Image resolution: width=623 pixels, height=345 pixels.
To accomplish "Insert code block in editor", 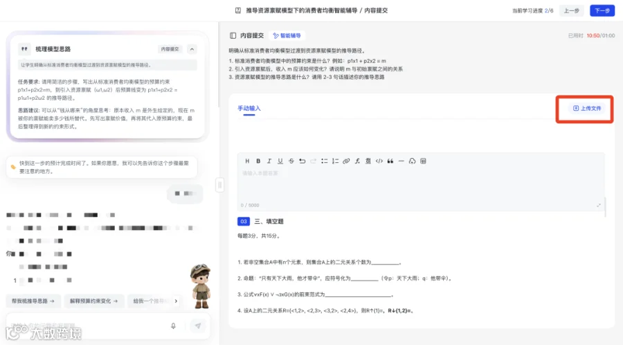I will click(379, 161).
